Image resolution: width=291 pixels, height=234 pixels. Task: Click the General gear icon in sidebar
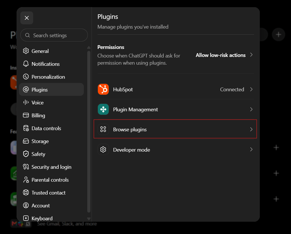click(26, 51)
